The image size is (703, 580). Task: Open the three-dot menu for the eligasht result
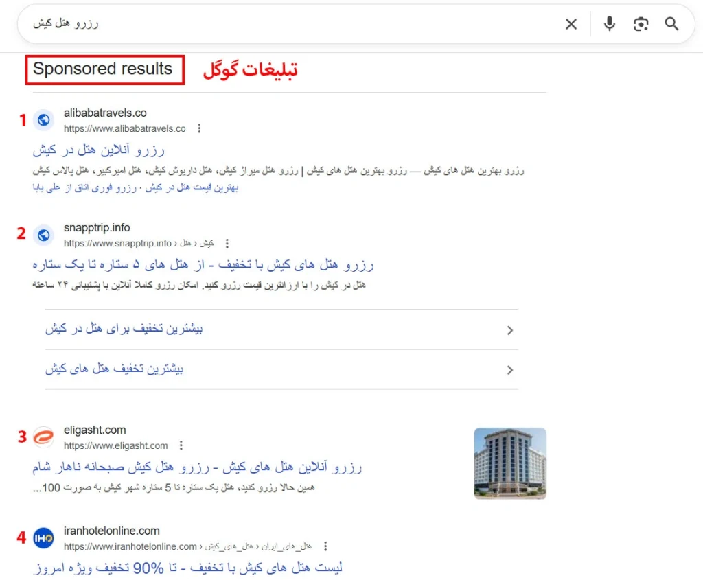click(x=181, y=445)
